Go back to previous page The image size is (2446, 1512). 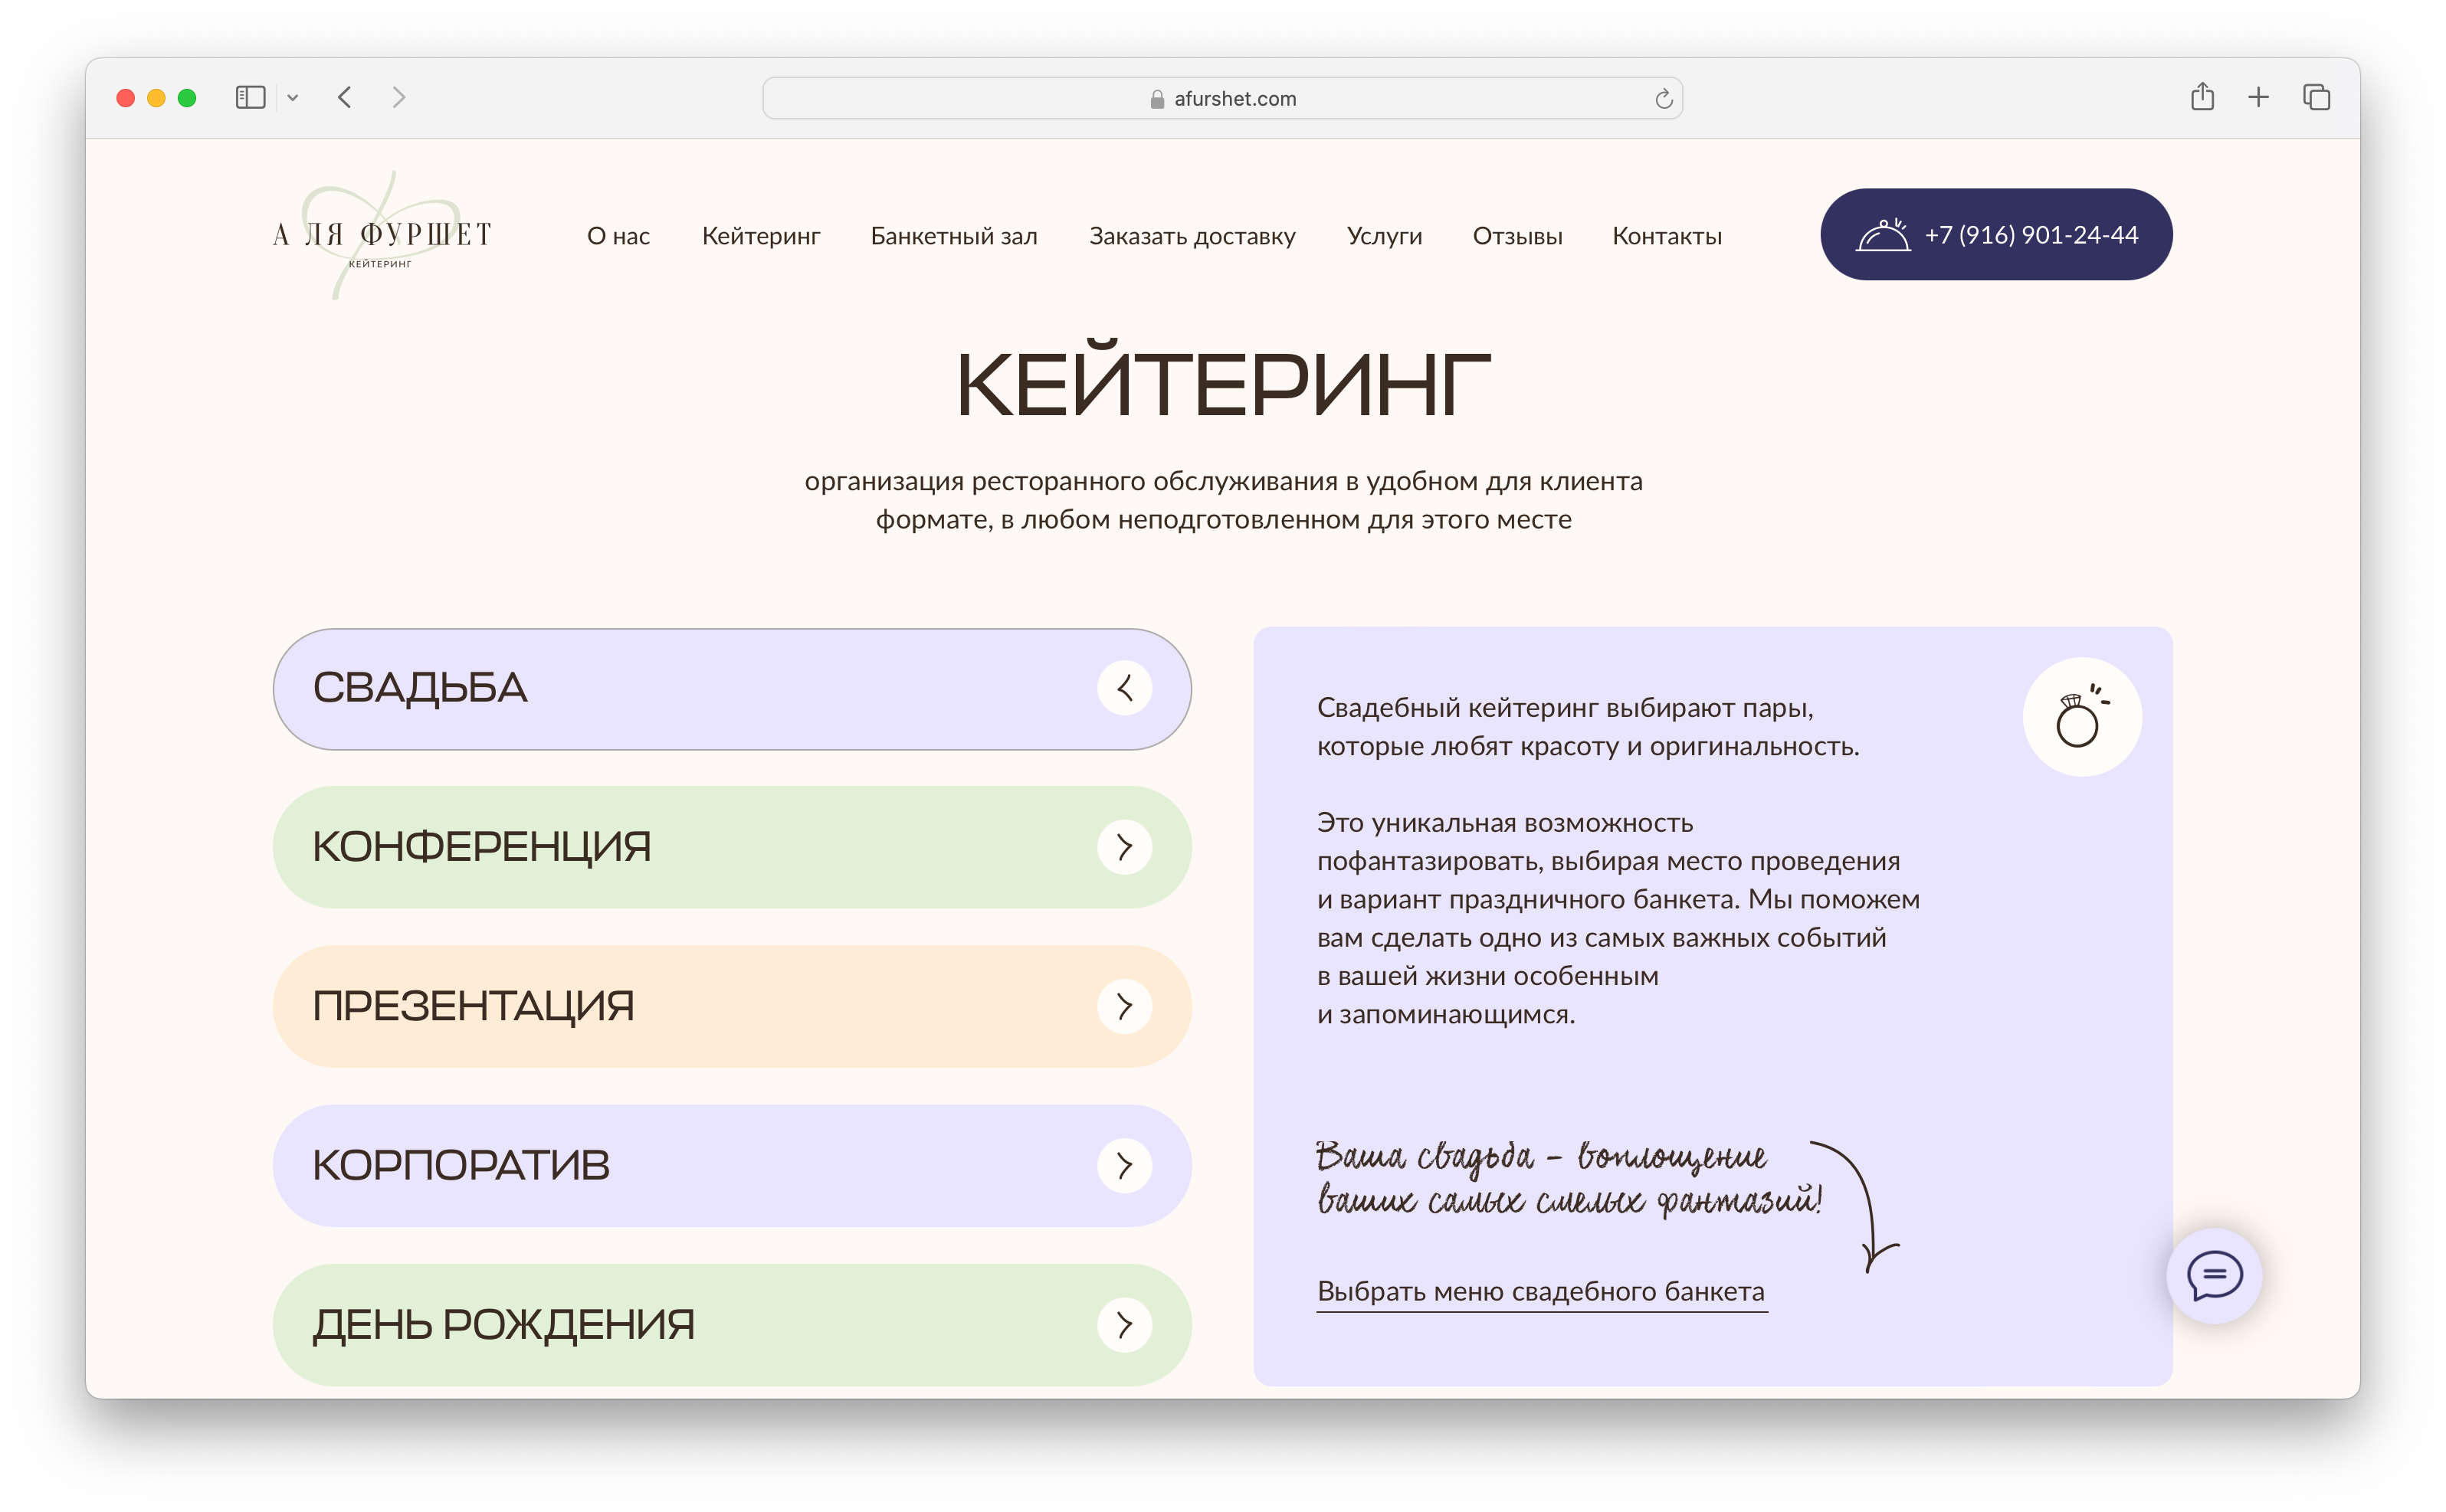click(345, 98)
